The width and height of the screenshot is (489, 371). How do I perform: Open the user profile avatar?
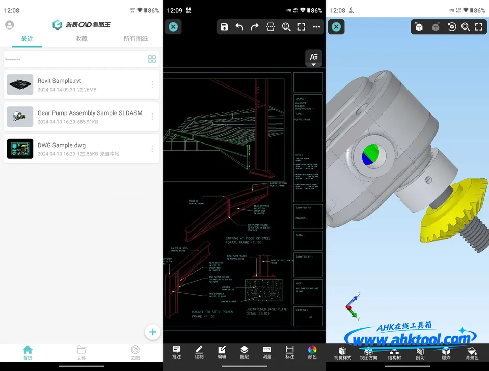pos(10,25)
